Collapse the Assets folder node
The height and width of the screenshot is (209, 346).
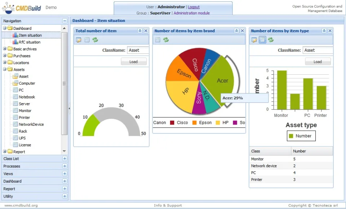(x=5, y=69)
